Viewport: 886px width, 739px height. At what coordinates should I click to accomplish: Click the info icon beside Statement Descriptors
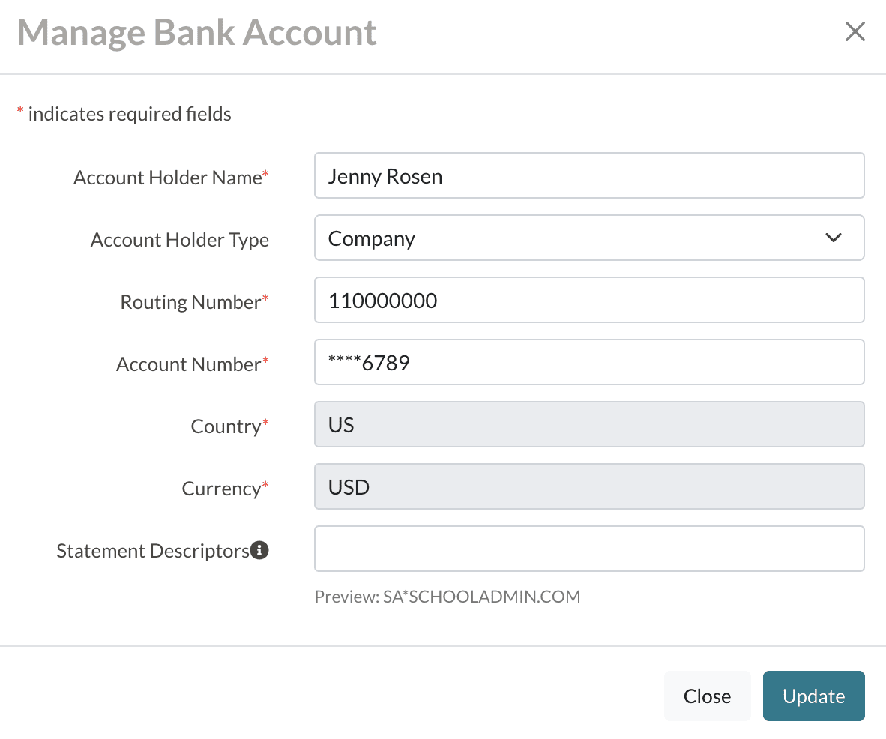click(x=259, y=550)
